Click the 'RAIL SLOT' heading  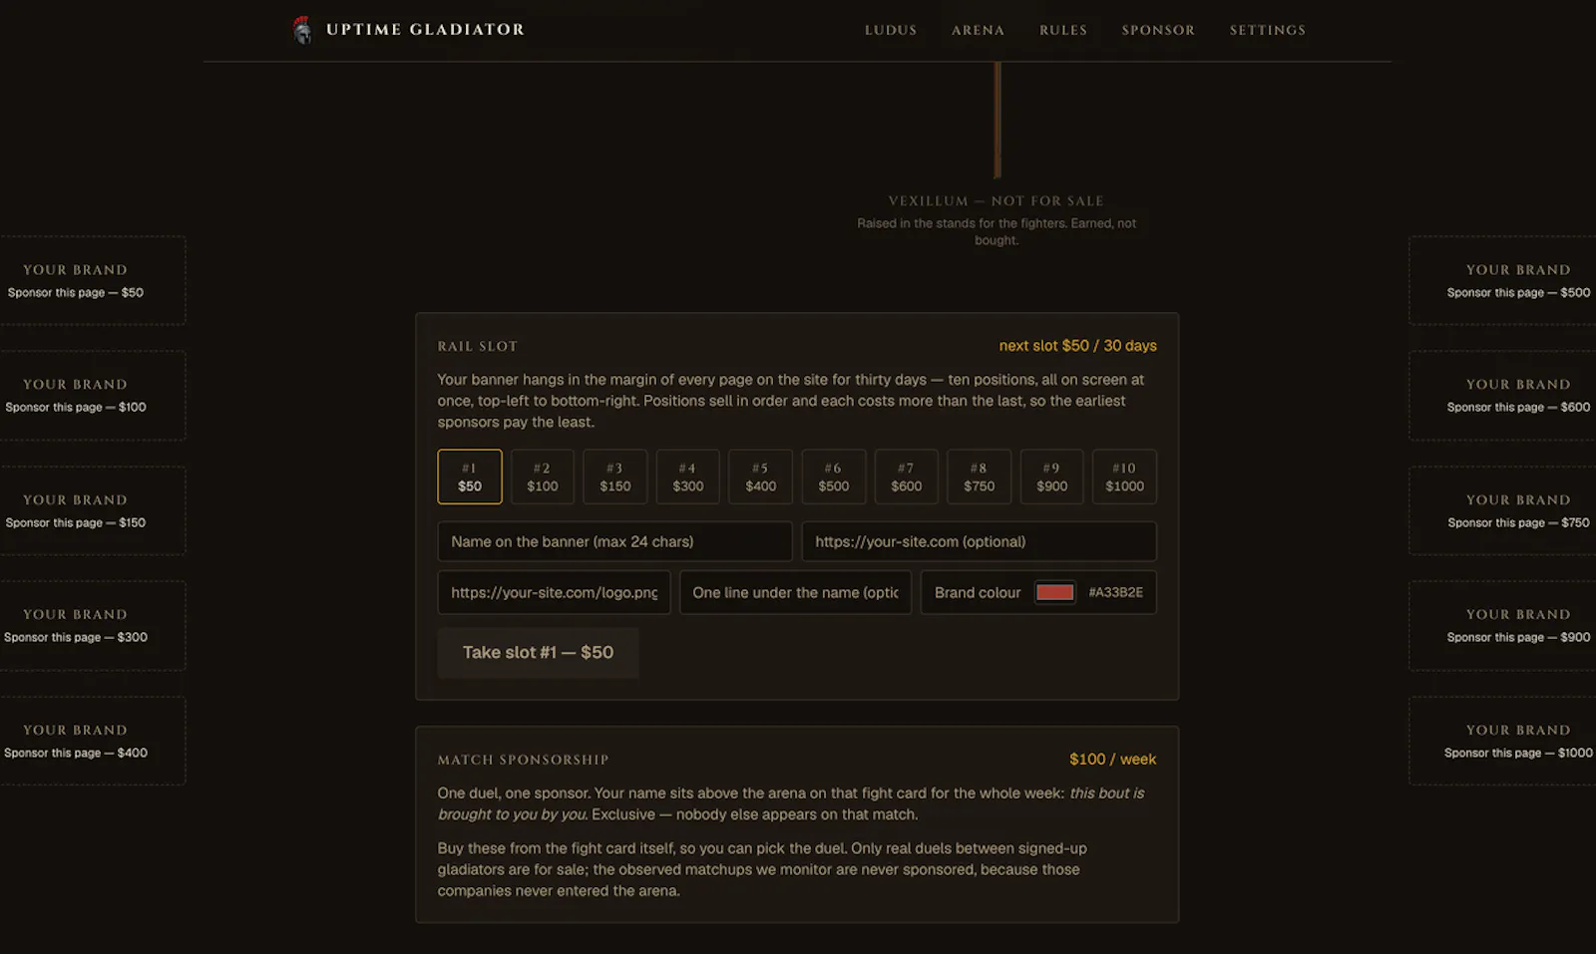click(x=478, y=347)
